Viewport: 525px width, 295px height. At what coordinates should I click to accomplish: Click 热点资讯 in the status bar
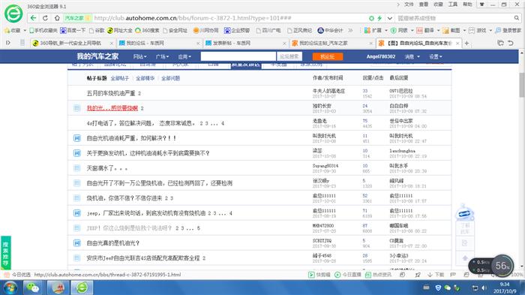[378, 275]
